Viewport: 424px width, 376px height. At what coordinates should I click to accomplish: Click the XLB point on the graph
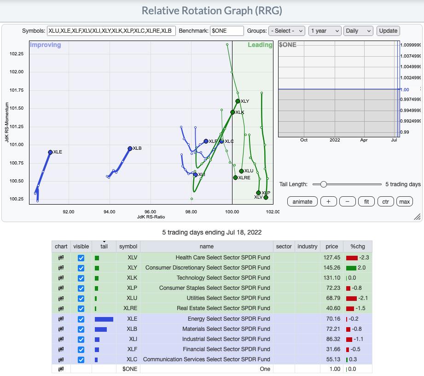(x=130, y=148)
